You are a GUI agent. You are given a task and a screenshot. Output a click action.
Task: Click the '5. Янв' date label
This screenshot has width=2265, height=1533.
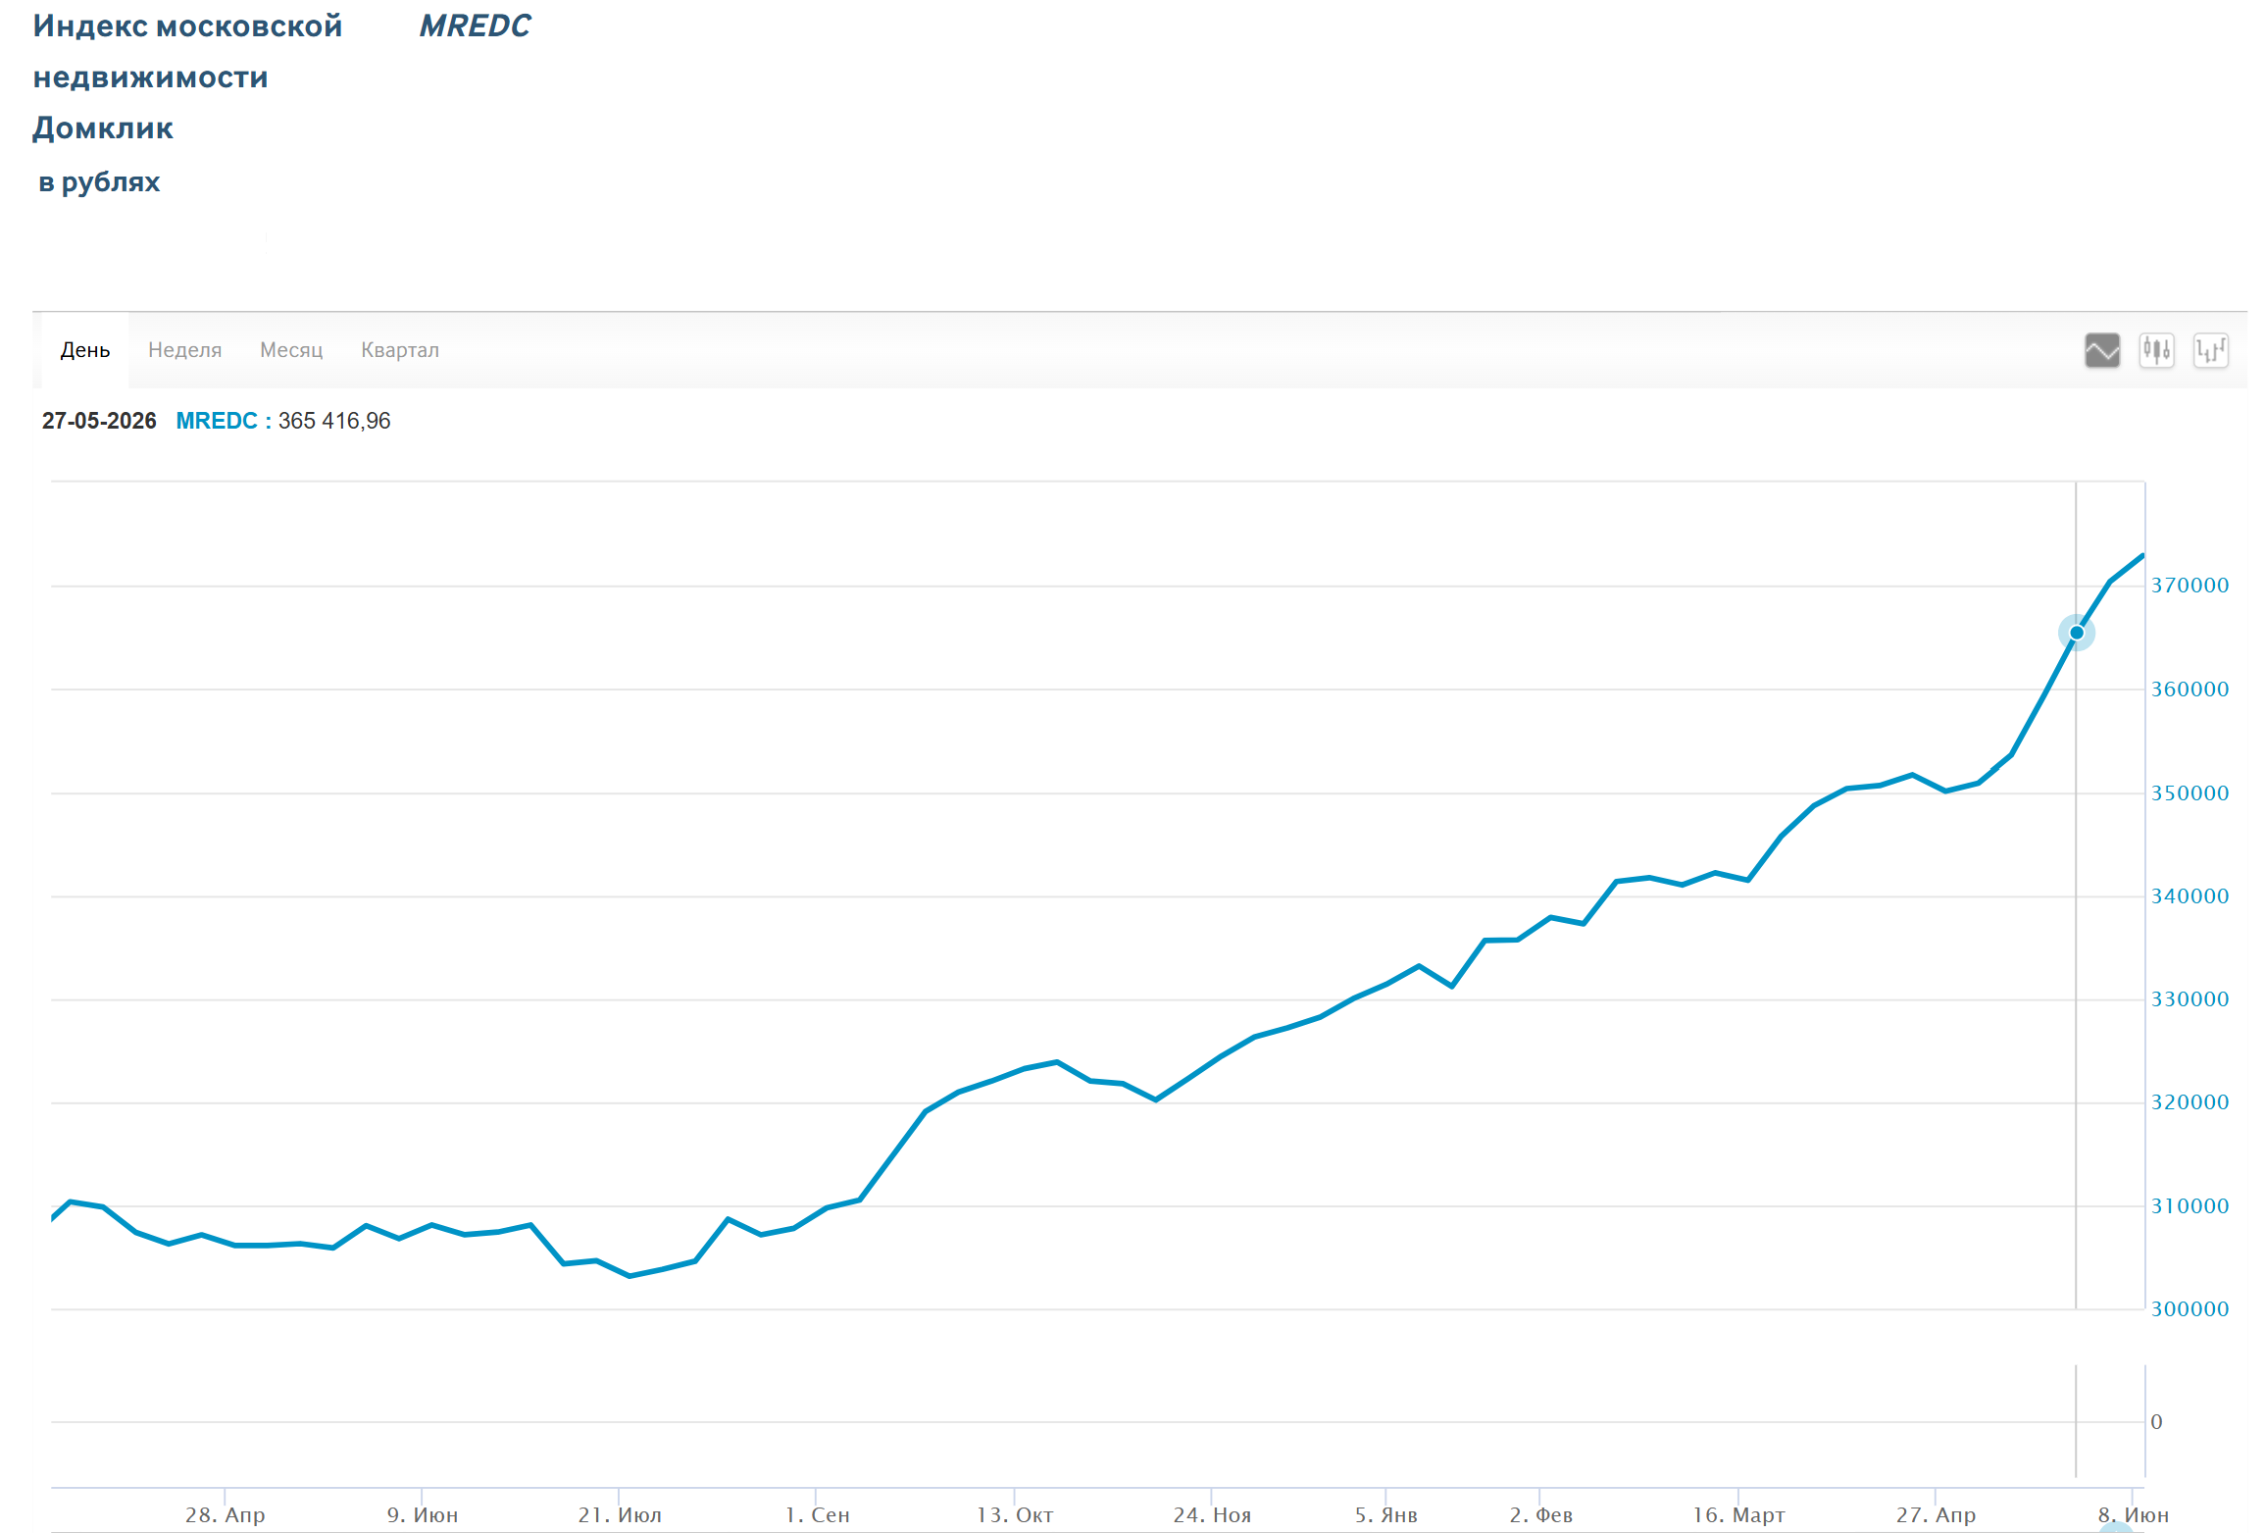pos(1386,1515)
